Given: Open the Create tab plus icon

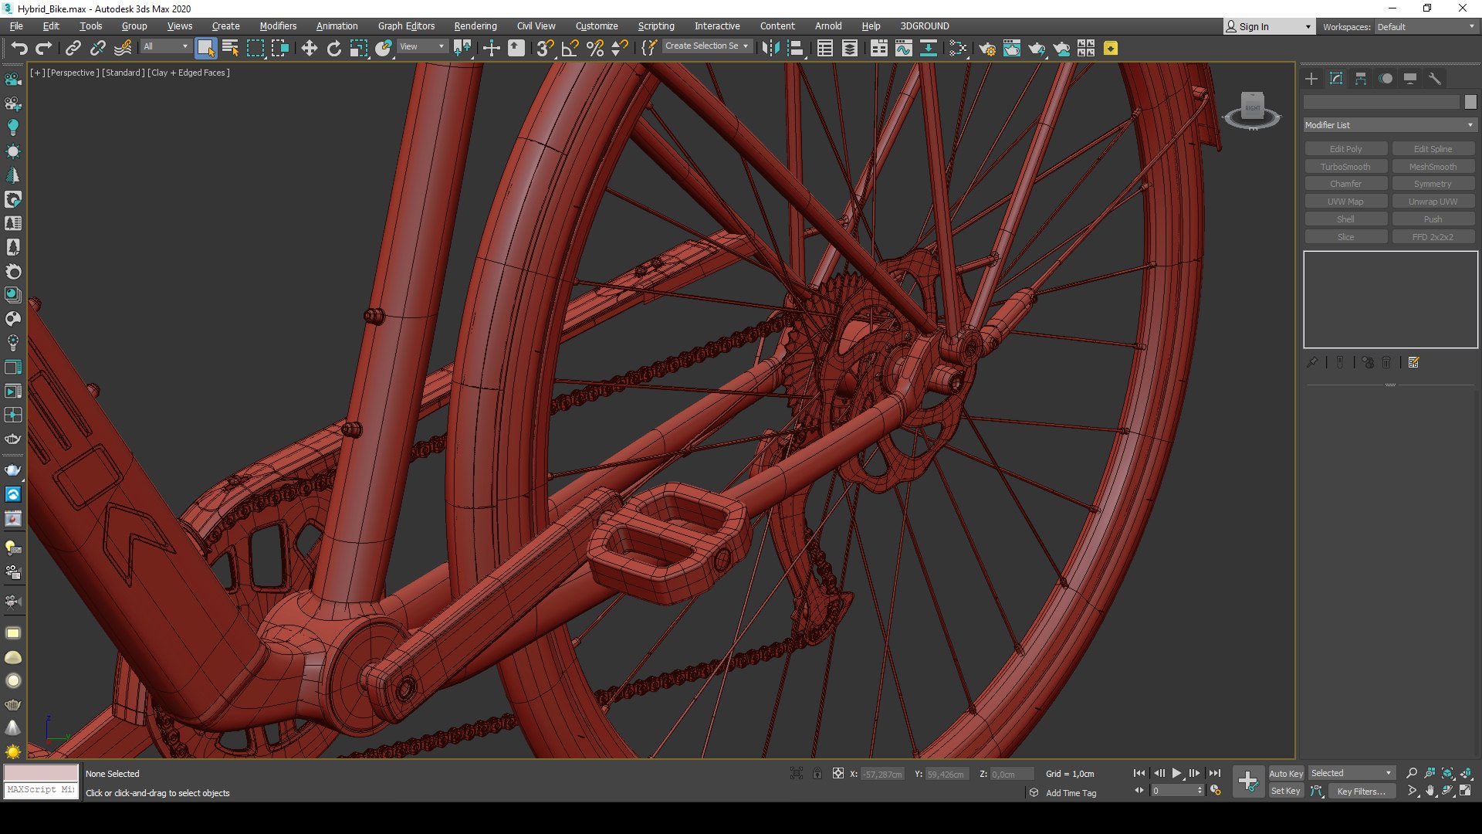Looking at the screenshot, I should [x=1311, y=79].
